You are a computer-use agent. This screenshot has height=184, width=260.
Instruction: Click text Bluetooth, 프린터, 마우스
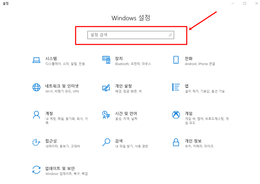pos(133,64)
